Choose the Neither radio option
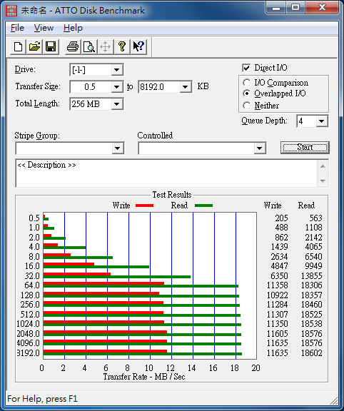 246,106
